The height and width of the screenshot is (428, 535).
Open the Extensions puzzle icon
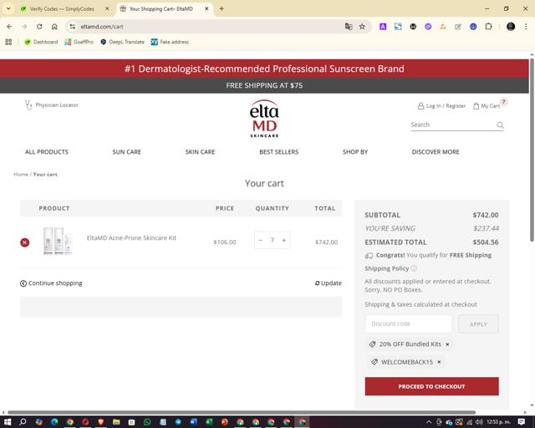tap(488, 27)
